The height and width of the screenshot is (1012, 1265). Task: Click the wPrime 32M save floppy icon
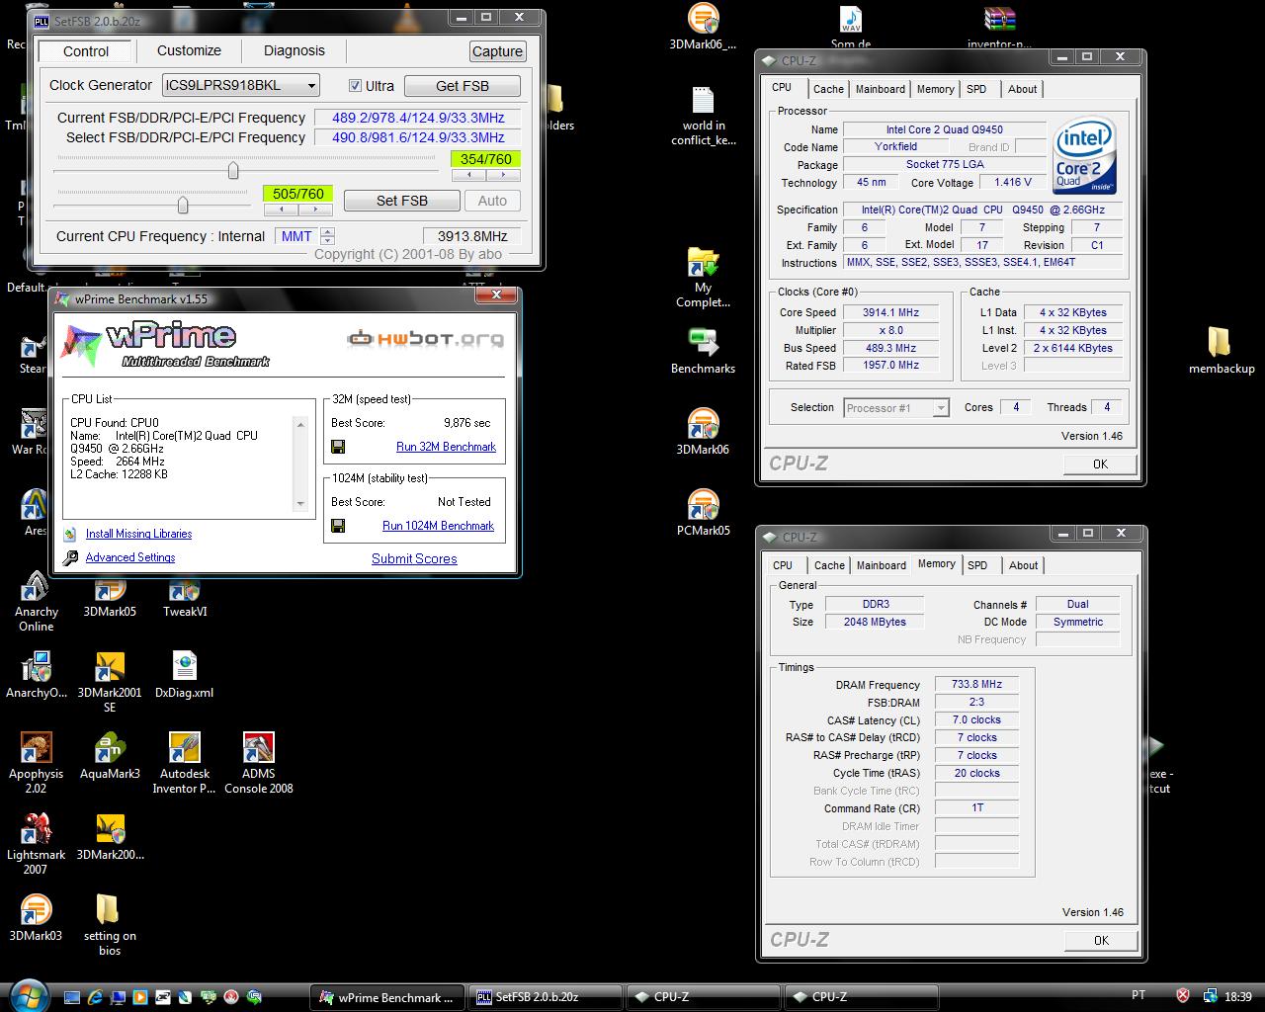(x=338, y=447)
